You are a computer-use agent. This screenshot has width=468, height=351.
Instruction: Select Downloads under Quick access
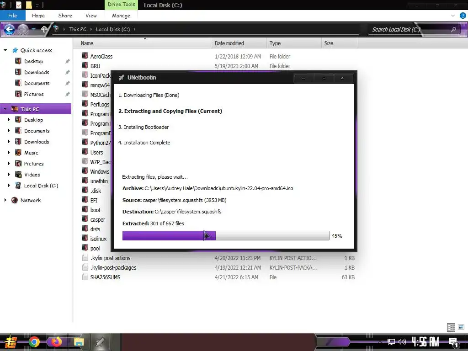(37, 72)
